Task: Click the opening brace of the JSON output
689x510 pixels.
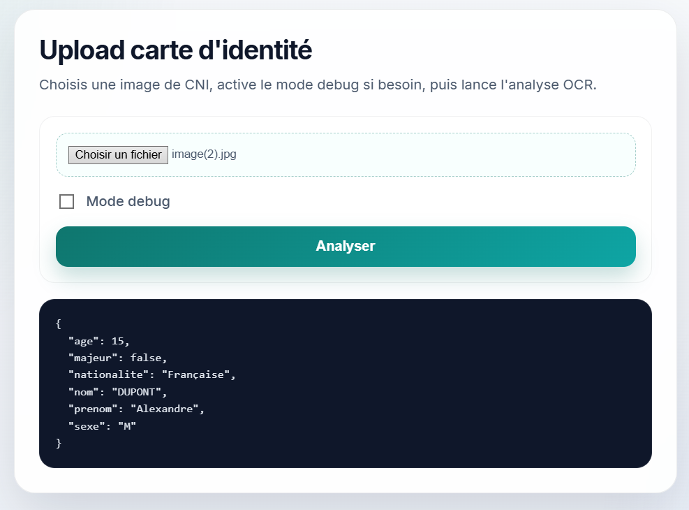Action: pos(59,323)
